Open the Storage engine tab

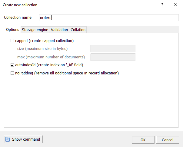(35, 30)
